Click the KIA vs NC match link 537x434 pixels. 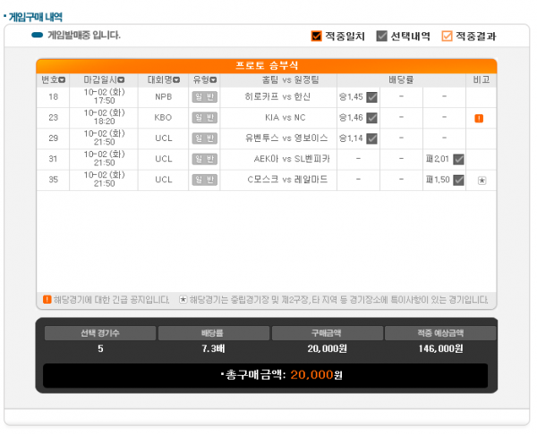[x=286, y=117]
